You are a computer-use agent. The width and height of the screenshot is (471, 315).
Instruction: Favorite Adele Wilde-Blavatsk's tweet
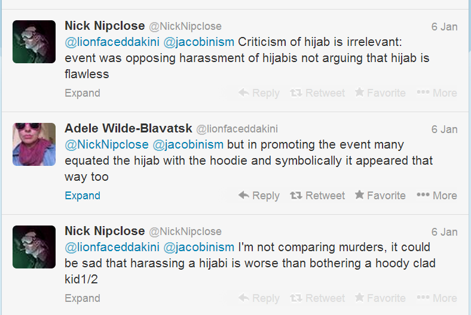[380, 196]
